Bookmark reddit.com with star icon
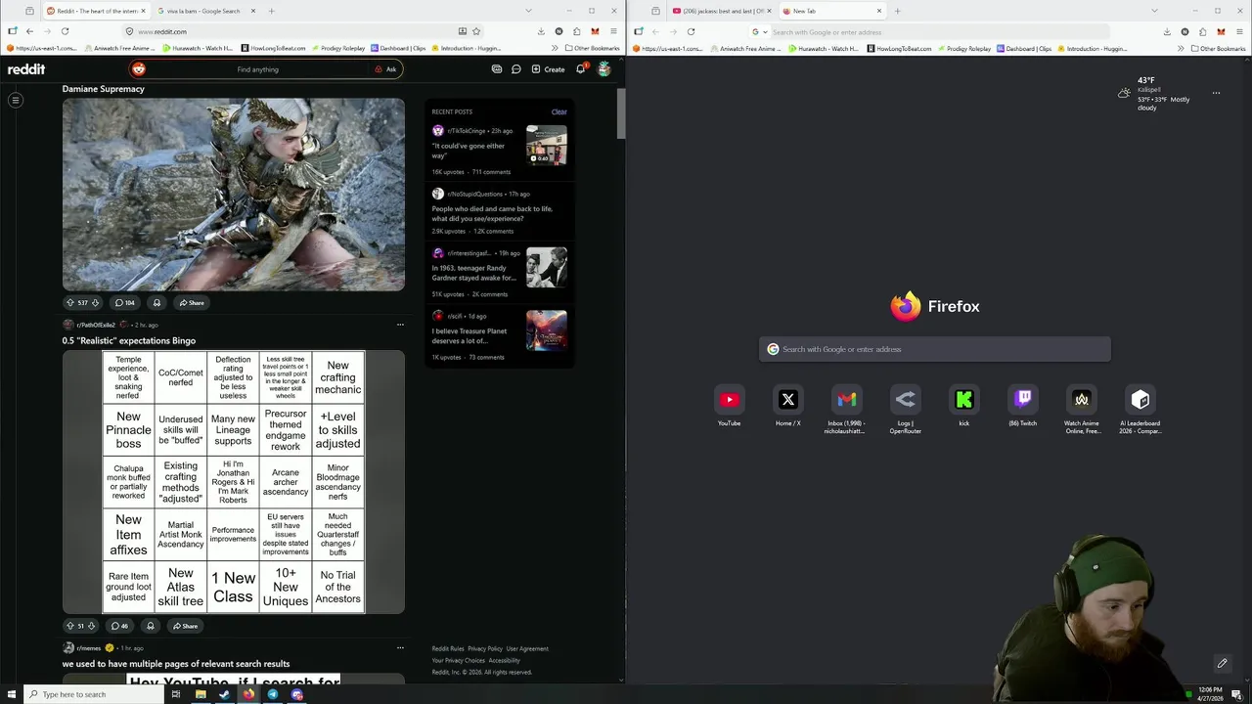Screen dimensions: 1252x704 pyautogui.click(x=476, y=31)
